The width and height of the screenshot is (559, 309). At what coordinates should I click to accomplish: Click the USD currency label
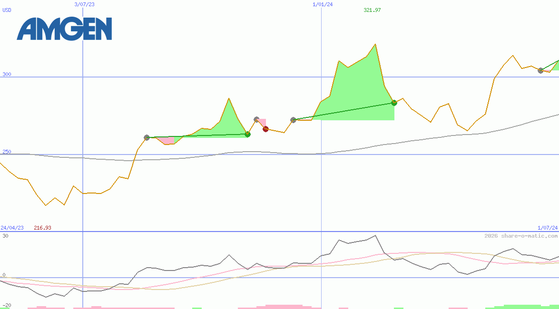pyautogui.click(x=6, y=10)
